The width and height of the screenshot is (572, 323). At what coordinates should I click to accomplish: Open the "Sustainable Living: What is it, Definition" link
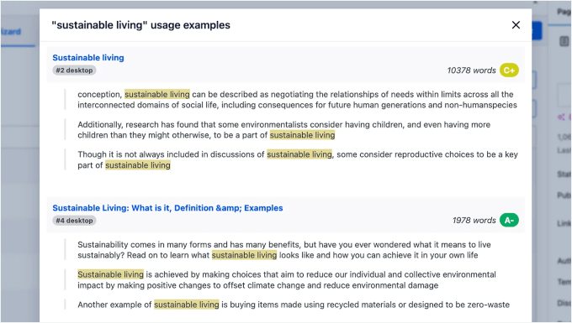167,208
